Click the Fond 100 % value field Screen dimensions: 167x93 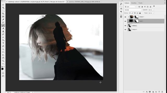click(150, 13)
